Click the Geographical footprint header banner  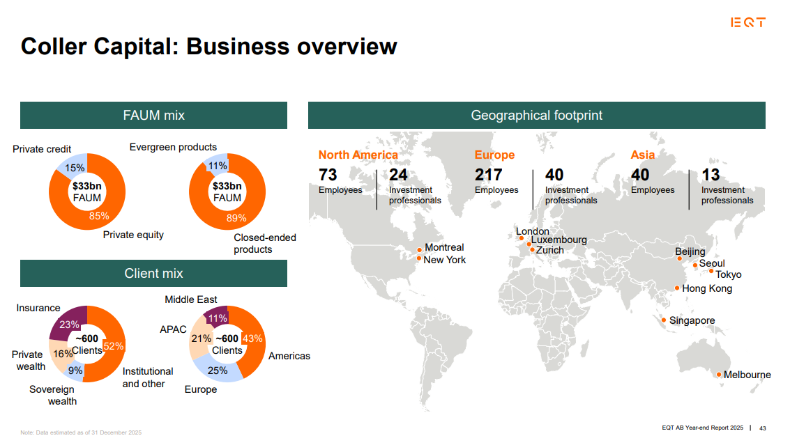(x=536, y=115)
